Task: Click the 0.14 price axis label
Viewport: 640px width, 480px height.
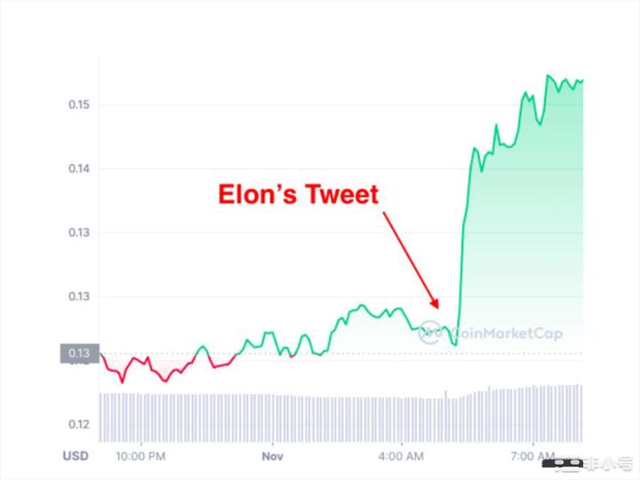Action: [79, 169]
